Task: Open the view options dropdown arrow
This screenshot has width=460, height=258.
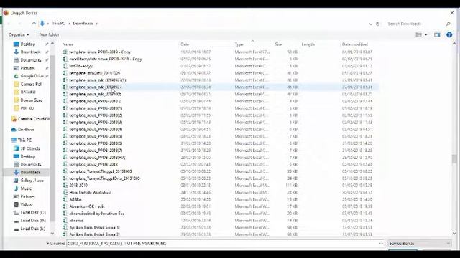Action: pos(426,35)
